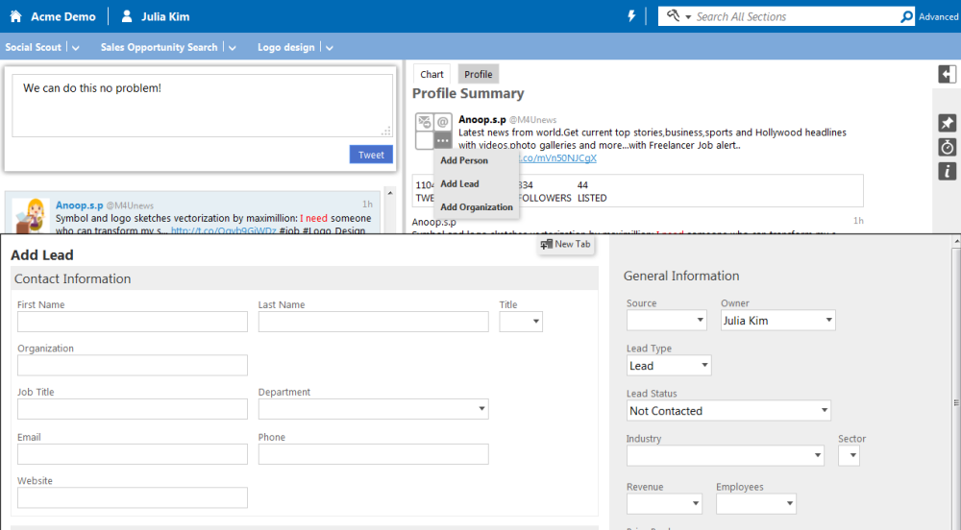The height and width of the screenshot is (530, 961).
Task: Click the Profile Summary heading
Action: pos(468,94)
